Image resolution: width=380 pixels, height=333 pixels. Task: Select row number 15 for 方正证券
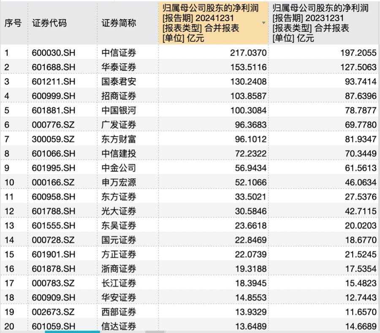pos(13,254)
